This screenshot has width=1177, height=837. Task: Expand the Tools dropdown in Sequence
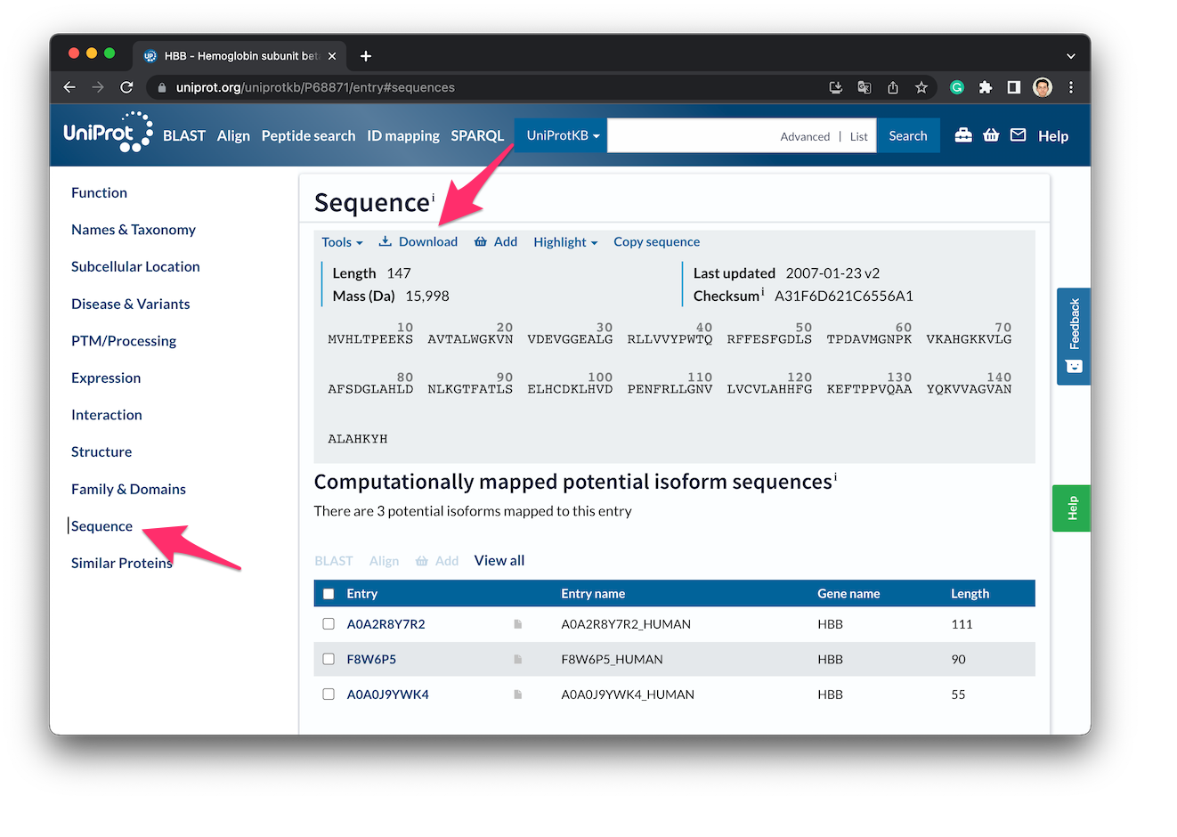pyautogui.click(x=342, y=242)
